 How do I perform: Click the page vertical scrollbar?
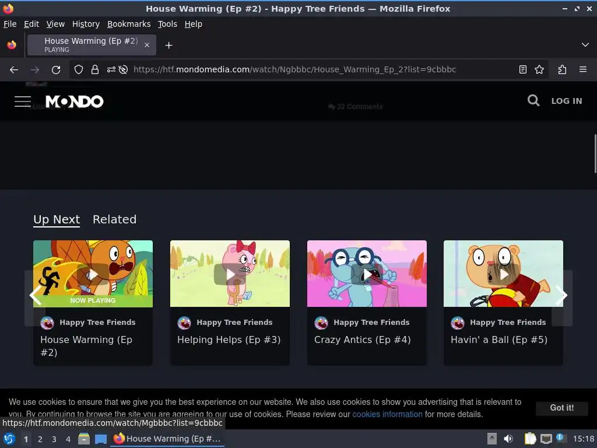[x=595, y=153]
